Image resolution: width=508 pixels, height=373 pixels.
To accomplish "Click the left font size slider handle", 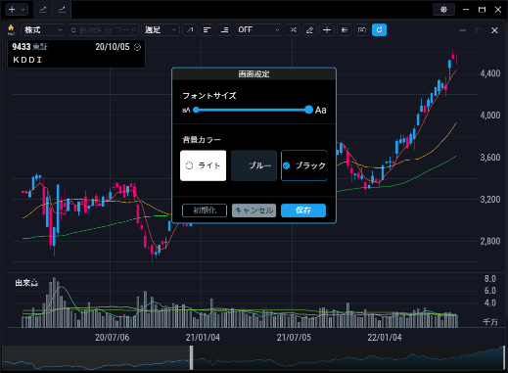I will point(196,110).
